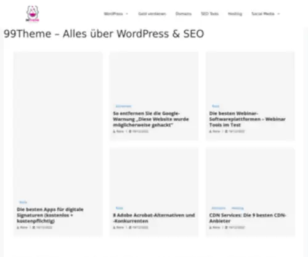Click the date under the Google-Warnung article
This screenshot has width=308, height=257.
click(140, 131)
